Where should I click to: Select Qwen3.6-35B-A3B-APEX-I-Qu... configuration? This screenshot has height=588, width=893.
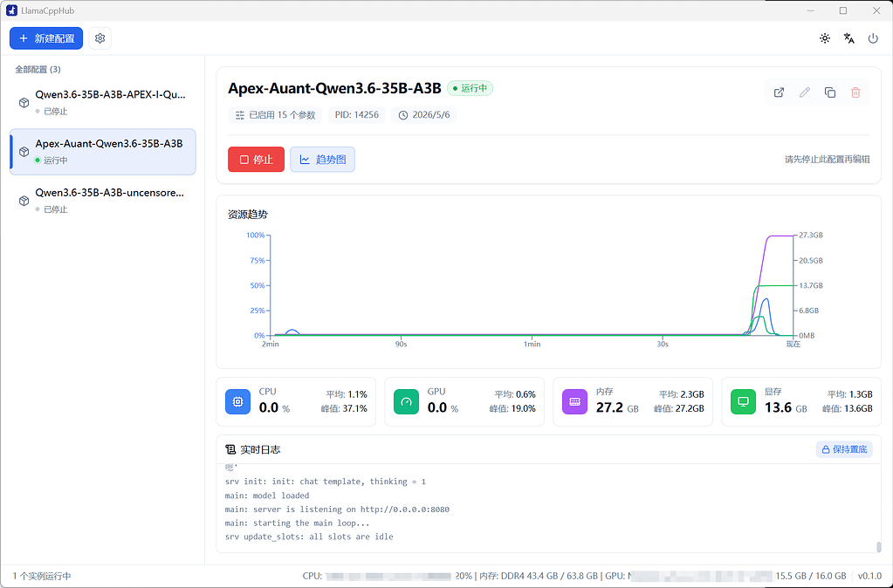tap(103, 102)
